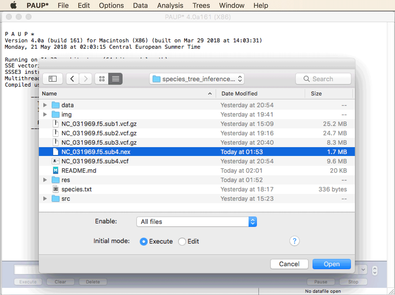This screenshot has height=295, width=395.
Task: Switch to icon grid view
Action: [x=102, y=79]
